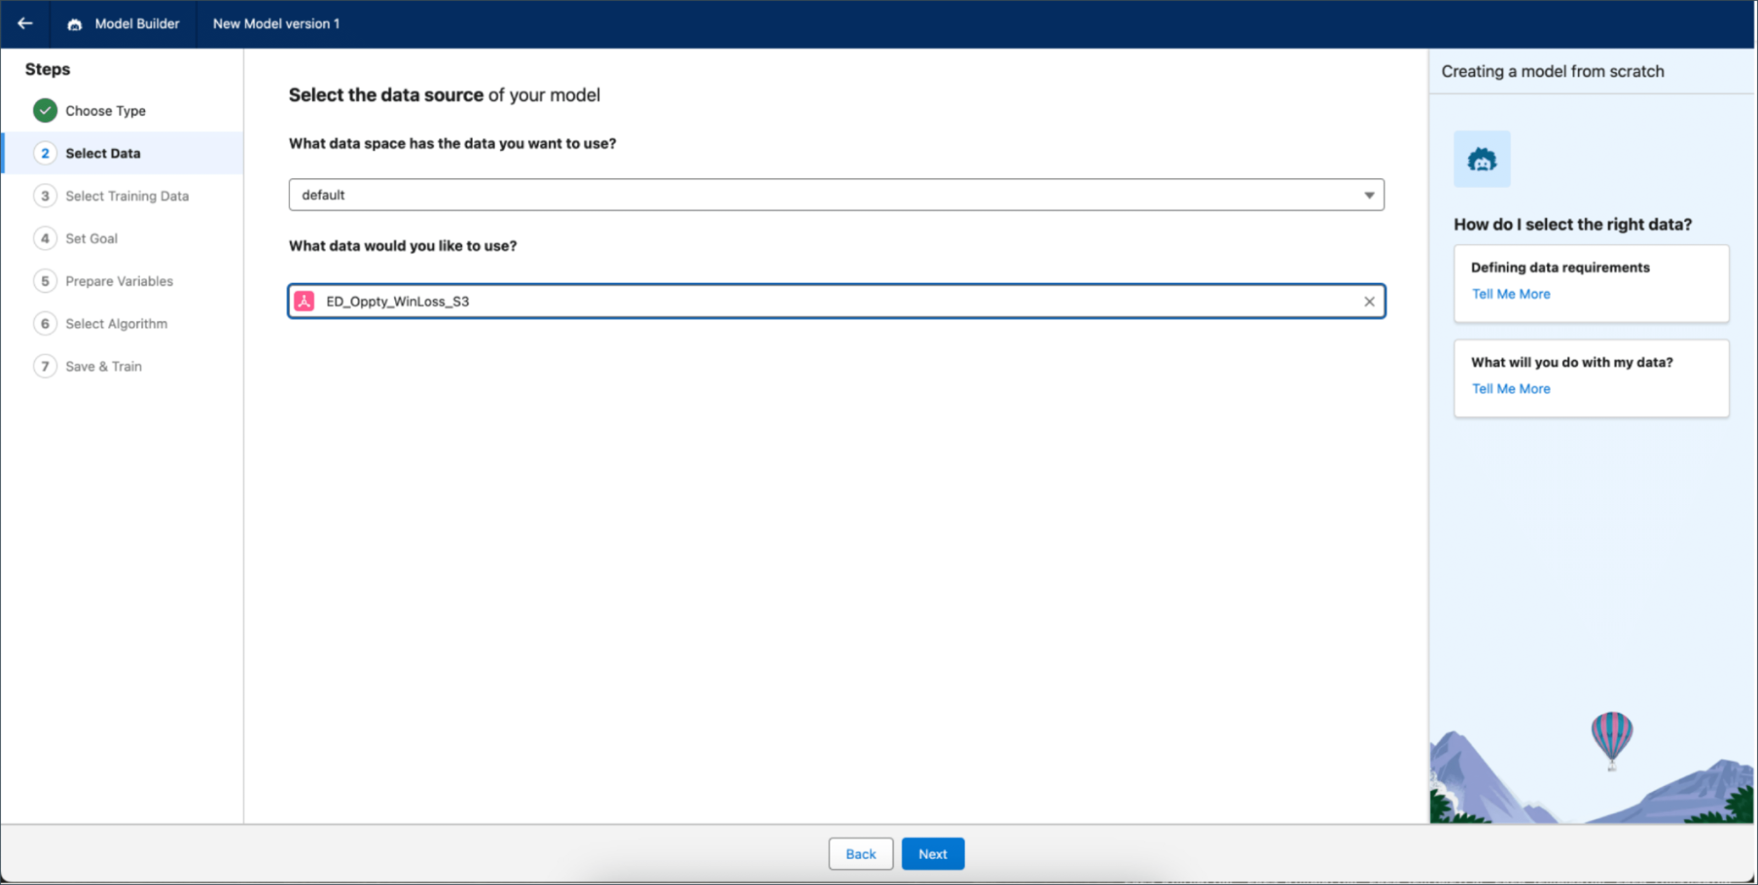Open the Select Training Data step
The image size is (1758, 885).
tap(127, 196)
